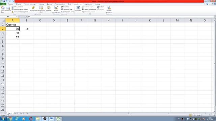Open OBS Studio from taskbar
This screenshot has width=216, height=121.
point(45,119)
